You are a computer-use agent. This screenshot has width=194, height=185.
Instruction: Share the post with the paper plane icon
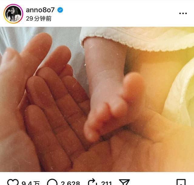coord(124,182)
